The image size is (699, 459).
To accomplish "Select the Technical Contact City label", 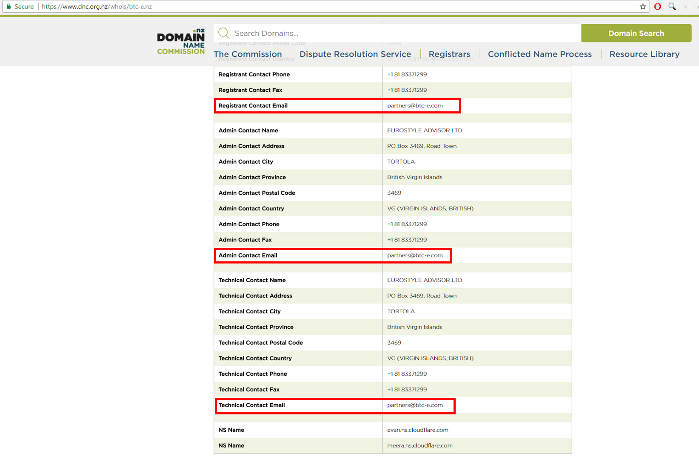I will click(250, 312).
